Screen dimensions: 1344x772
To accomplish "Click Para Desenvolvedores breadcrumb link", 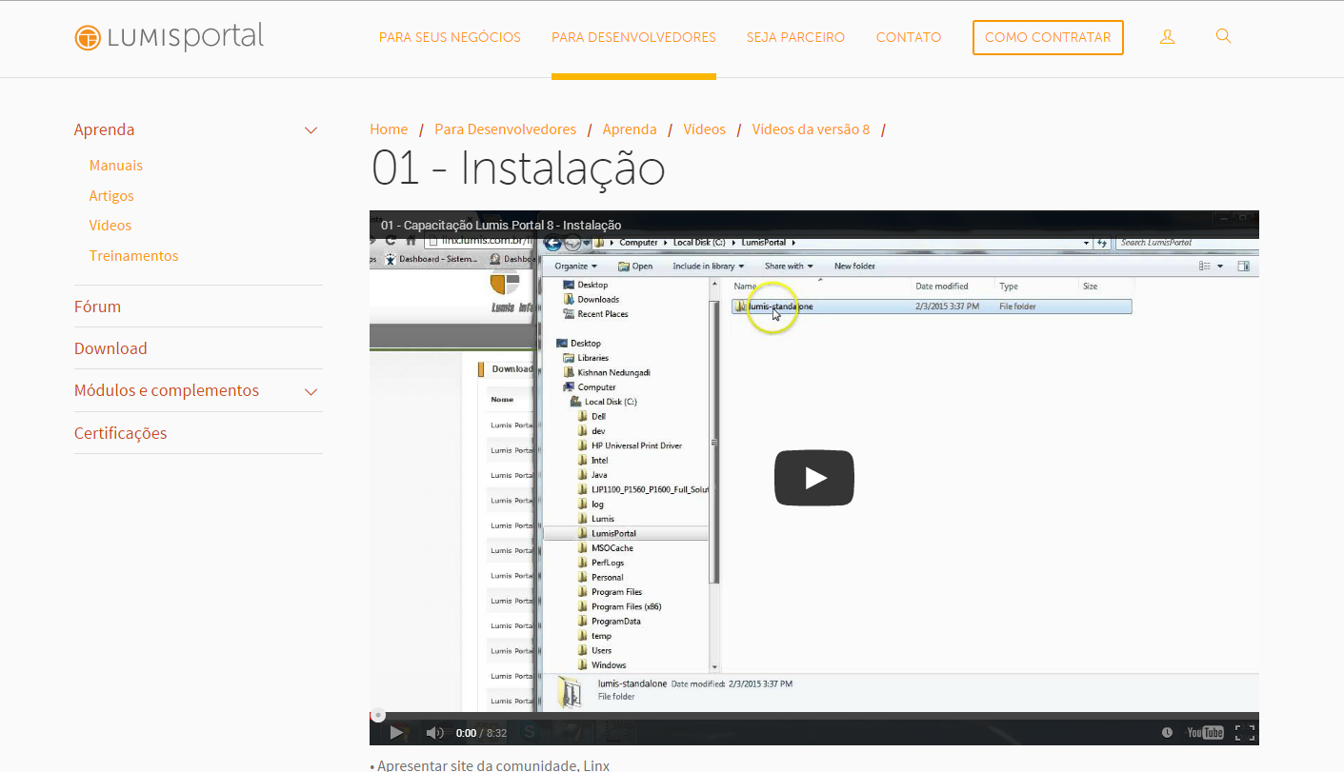I will tap(506, 129).
